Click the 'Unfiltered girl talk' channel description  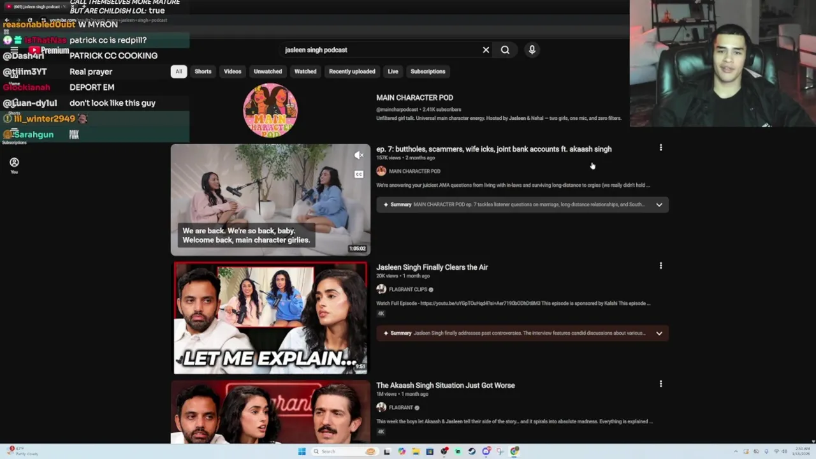pyautogui.click(x=499, y=119)
